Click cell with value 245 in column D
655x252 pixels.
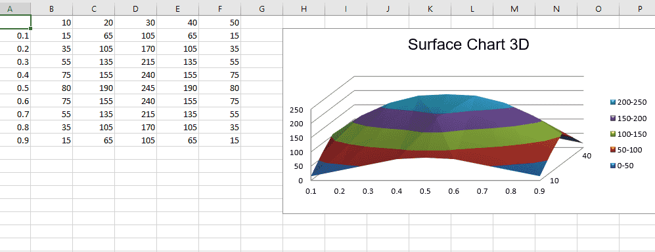(x=135, y=88)
